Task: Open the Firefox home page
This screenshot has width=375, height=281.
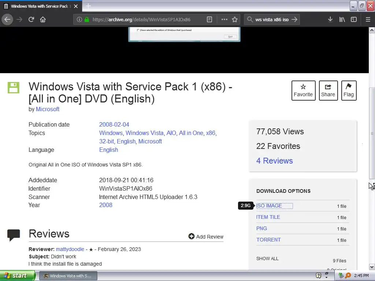Action: [43, 20]
